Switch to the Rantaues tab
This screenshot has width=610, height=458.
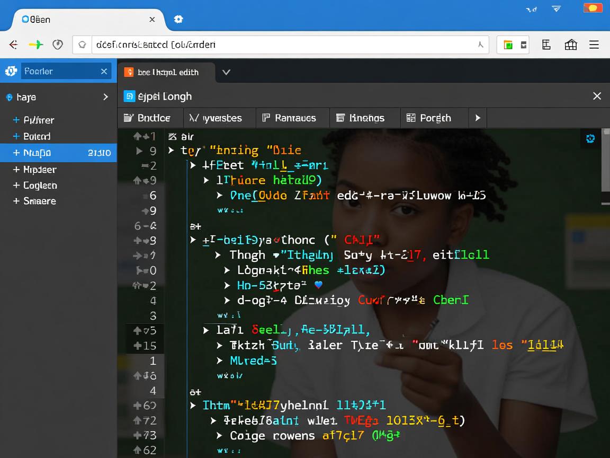[290, 118]
